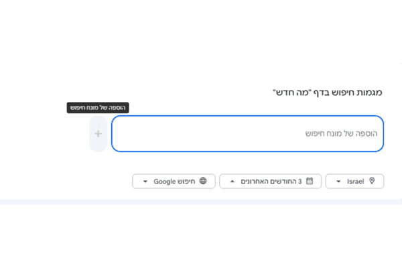Open the Israel region dropdown
Viewport: 402px width, 268px height.
[355, 182]
